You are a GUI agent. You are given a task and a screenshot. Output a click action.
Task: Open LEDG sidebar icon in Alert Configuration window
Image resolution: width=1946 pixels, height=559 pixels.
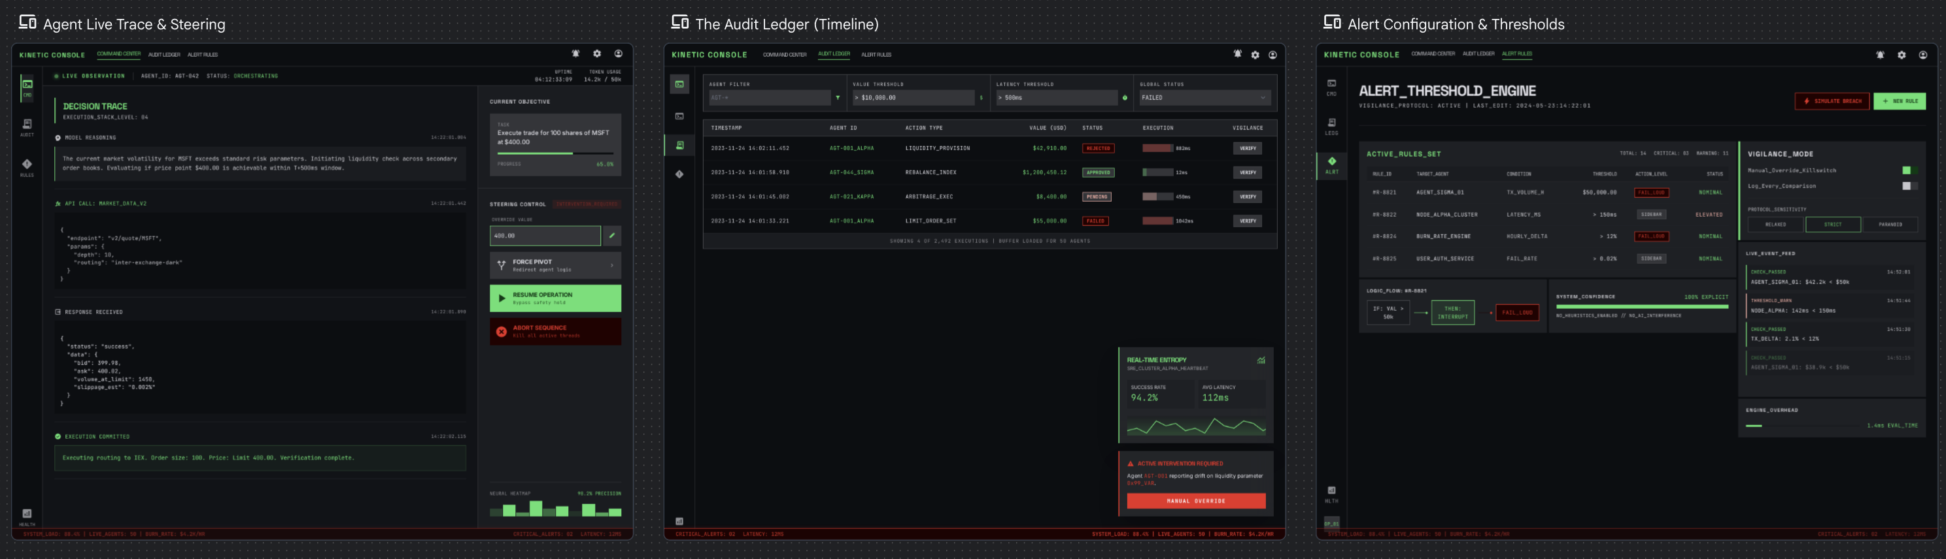point(1331,126)
